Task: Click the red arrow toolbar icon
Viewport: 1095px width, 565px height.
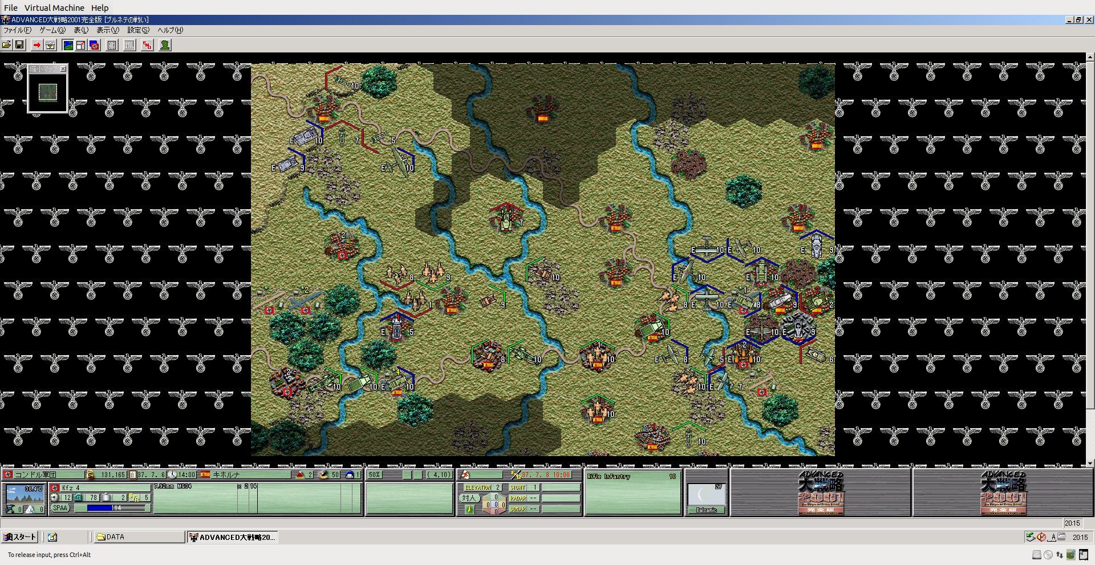Action: click(x=36, y=45)
